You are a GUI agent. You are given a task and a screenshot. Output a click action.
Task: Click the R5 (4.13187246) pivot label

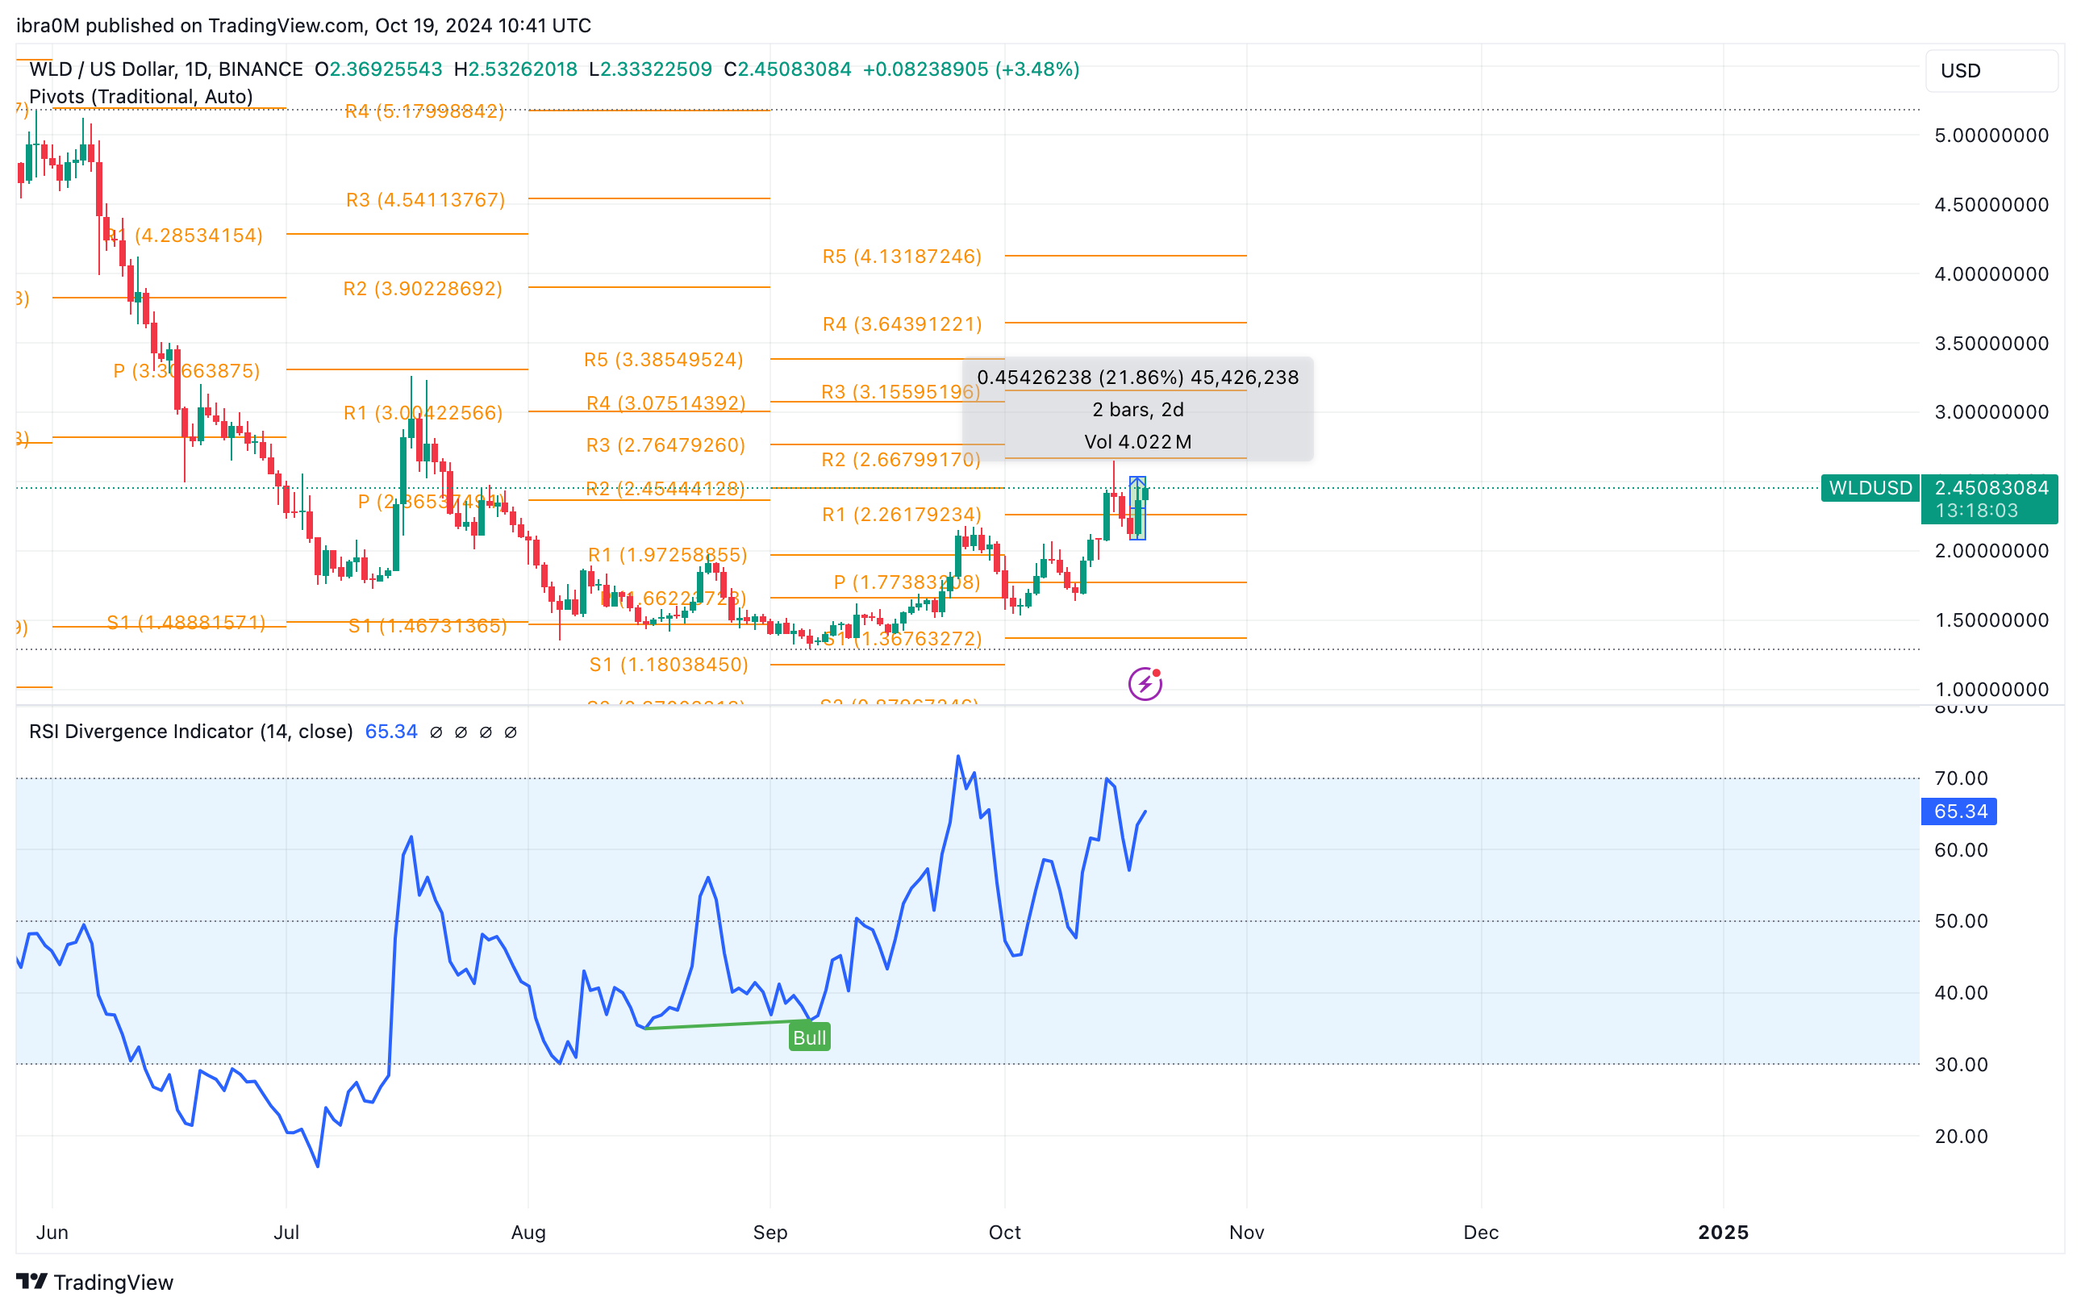point(902,256)
